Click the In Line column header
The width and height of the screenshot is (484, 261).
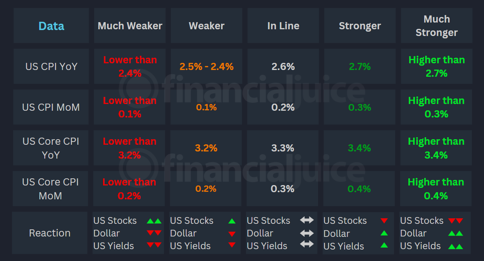point(283,26)
